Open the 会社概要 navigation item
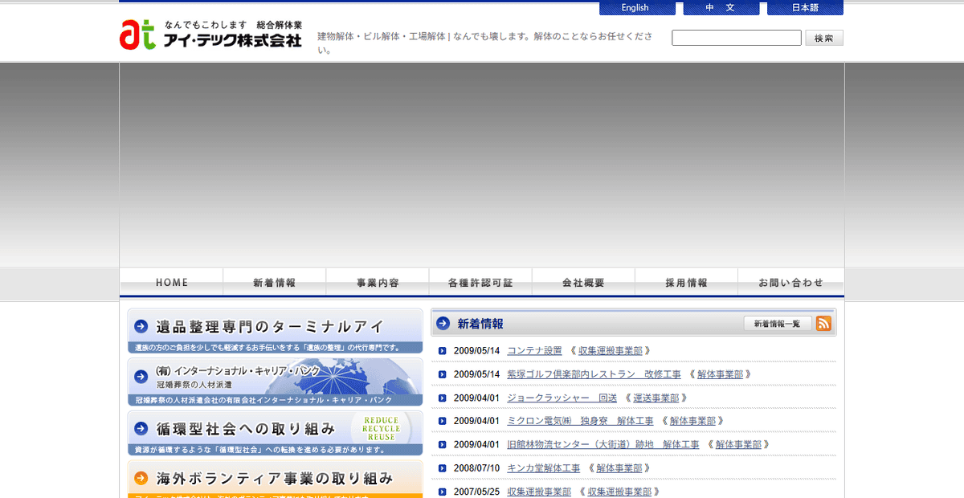Image resolution: width=964 pixels, height=498 pixels. point(582,282)
